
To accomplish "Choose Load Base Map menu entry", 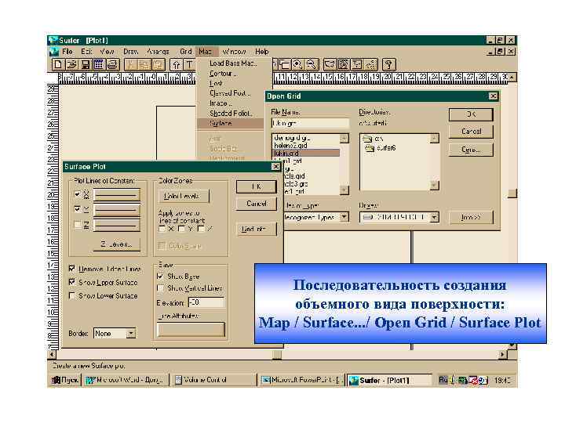I will (233, 63).
